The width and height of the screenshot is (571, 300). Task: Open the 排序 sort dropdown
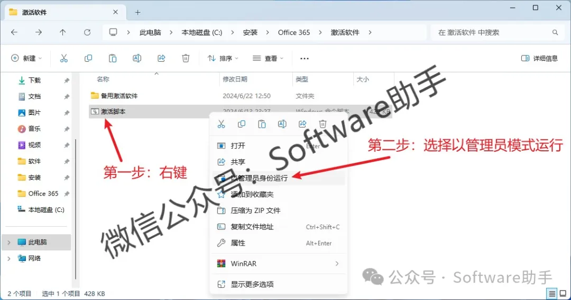tap(223, 58)
